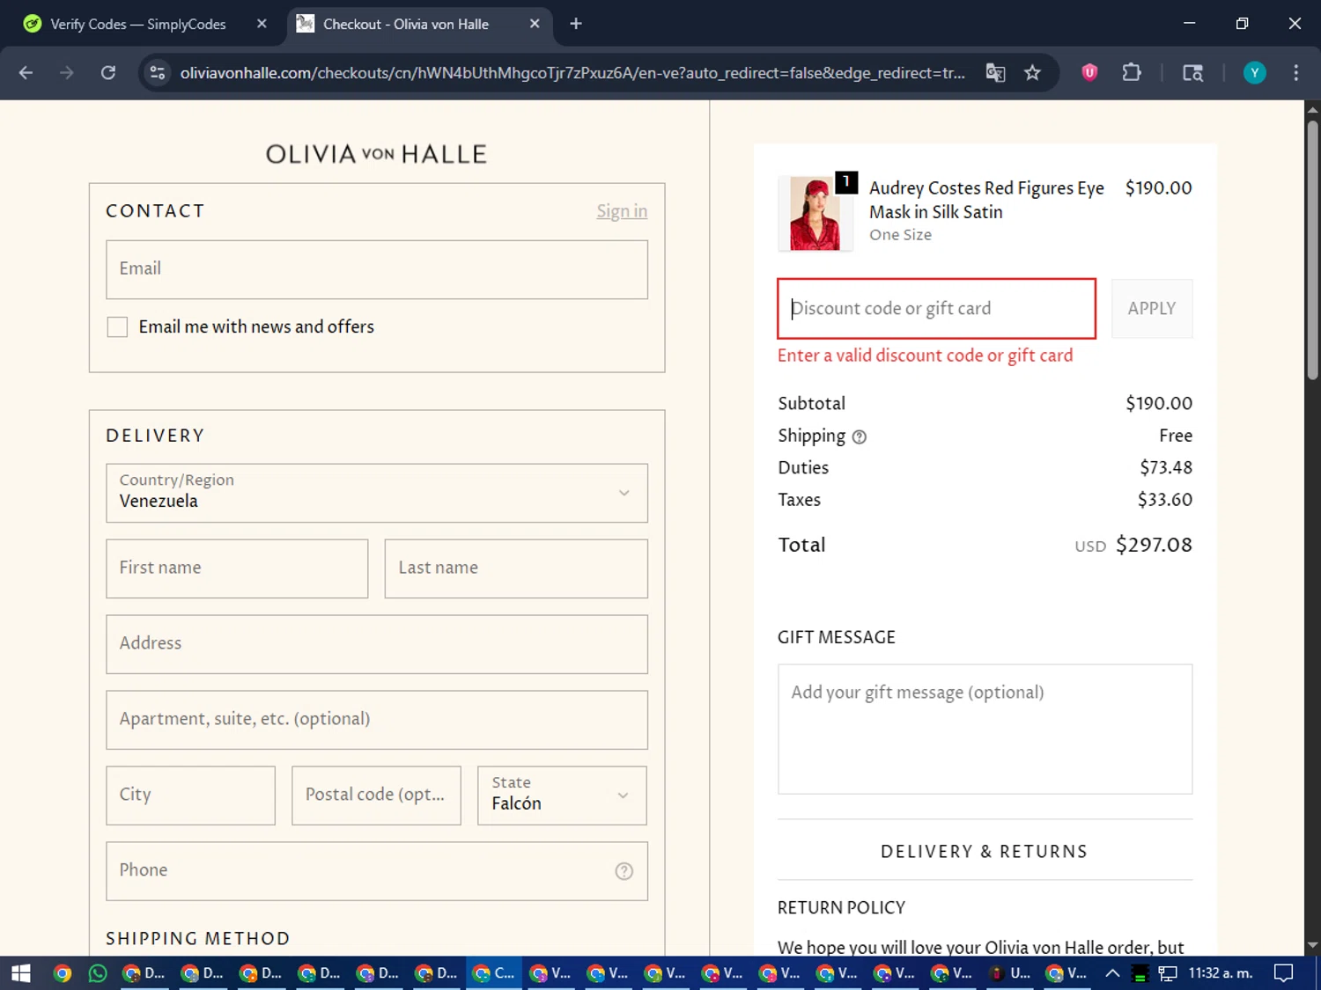The width and height of the screenshot is (1321, 990).
Task: Open the Country/Region dropdown
Action: point(377,493)
